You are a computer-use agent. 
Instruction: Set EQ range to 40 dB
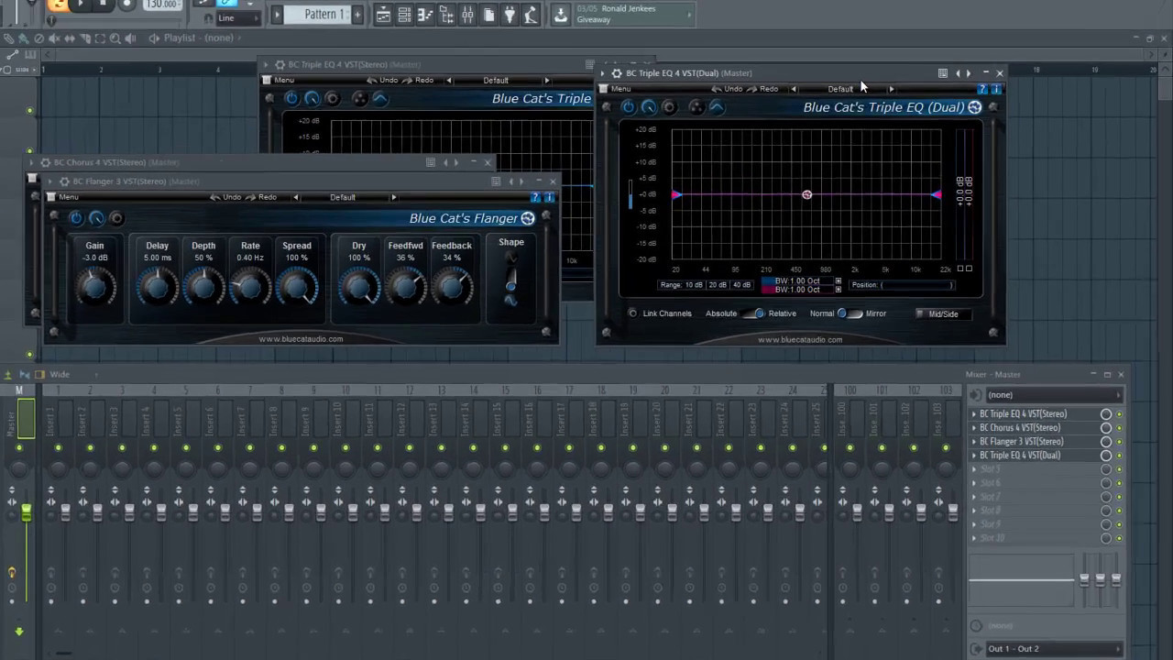coord(741,285)
